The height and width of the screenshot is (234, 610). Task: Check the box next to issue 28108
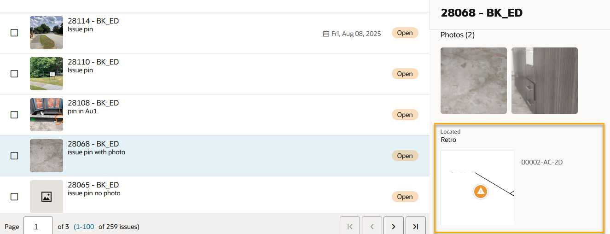(14, 115)
